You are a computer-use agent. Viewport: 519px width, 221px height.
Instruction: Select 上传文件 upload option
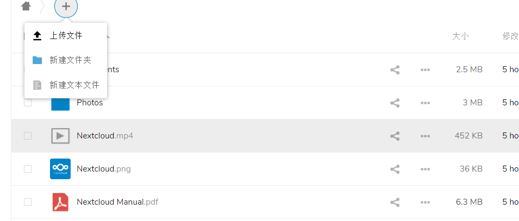(x=66, y=36)
